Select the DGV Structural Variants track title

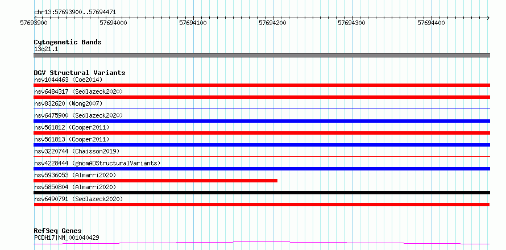[80, 73]
